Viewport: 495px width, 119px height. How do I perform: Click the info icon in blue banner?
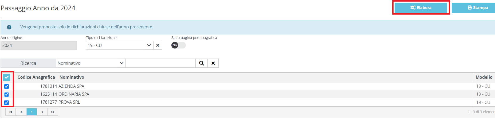(9, 27)
